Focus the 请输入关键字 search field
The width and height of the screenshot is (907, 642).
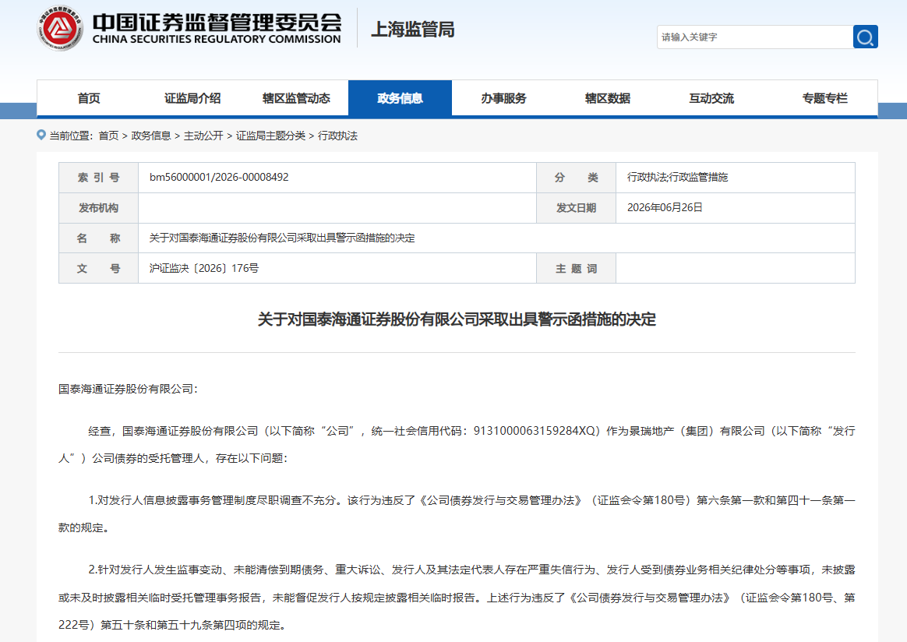(x=755, y=37)
